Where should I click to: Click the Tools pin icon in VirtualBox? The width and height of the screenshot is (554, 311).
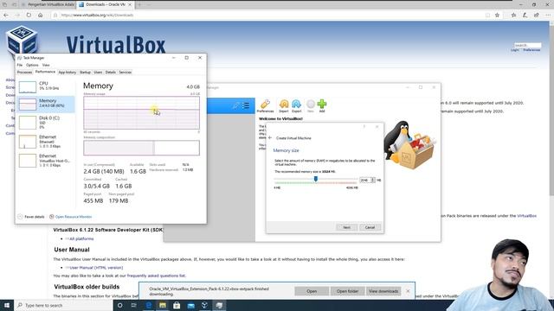tap(236, 105)
